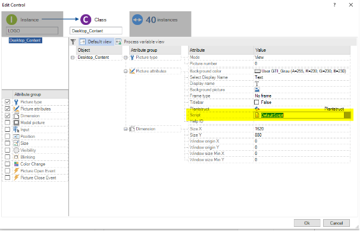Click the Select Display Name value Text
360x231 pixels.
(x=259, y=77)
